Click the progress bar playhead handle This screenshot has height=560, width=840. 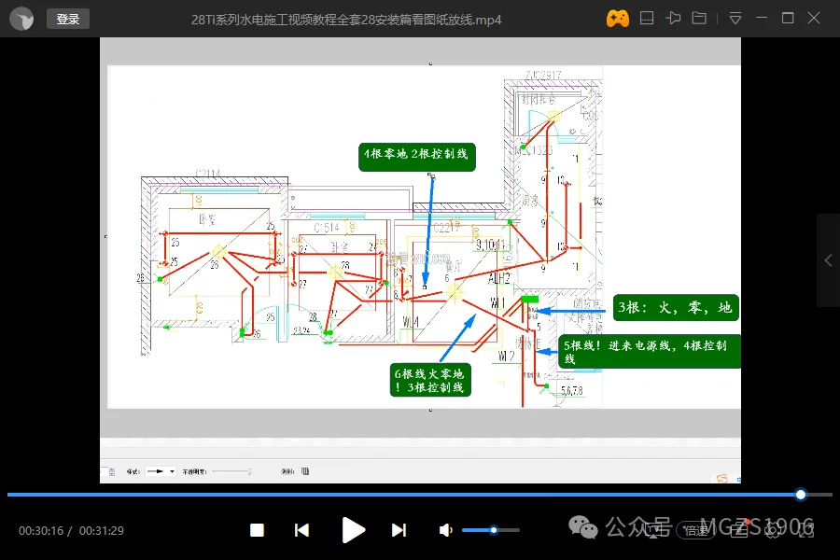(801, 495)
